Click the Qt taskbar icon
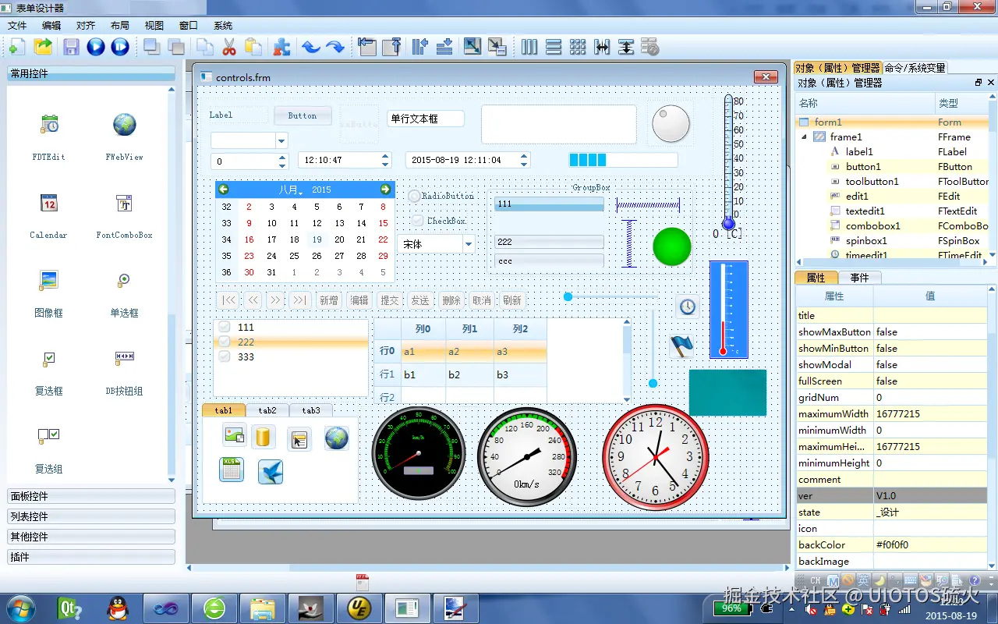The height and width of the screenshot is (624, 998). (x=69, y=608)
